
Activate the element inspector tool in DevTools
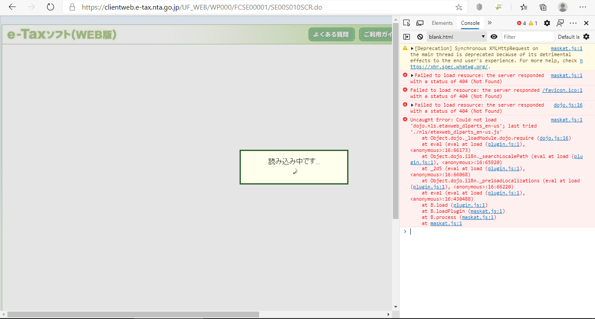pyautogui.click(x=406, y=23)
